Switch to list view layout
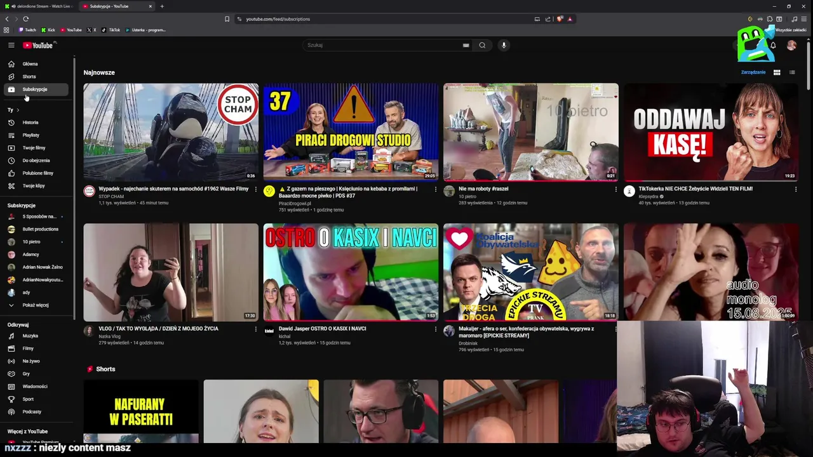The width and height of the screenshot is (813, 457). click(792, 72)
